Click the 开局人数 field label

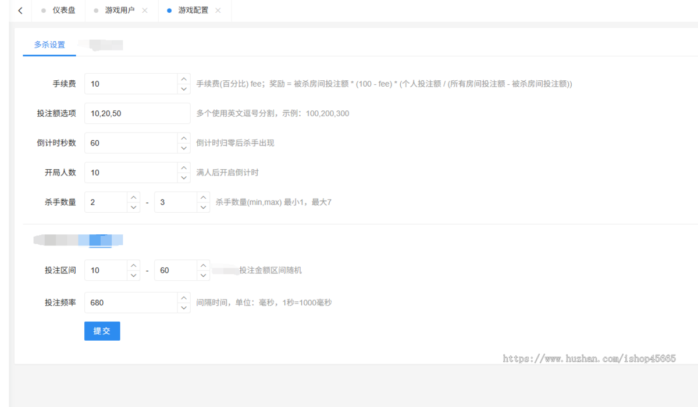point(60,173)
